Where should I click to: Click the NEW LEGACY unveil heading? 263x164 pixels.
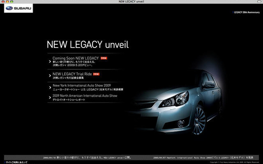(x=88, y=45)
